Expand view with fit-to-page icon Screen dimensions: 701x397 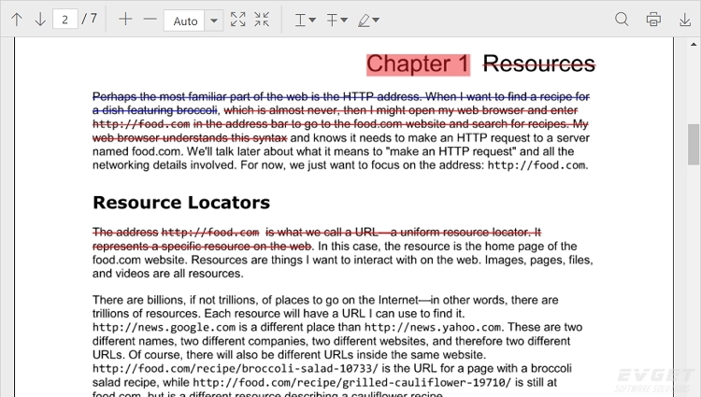238,19
